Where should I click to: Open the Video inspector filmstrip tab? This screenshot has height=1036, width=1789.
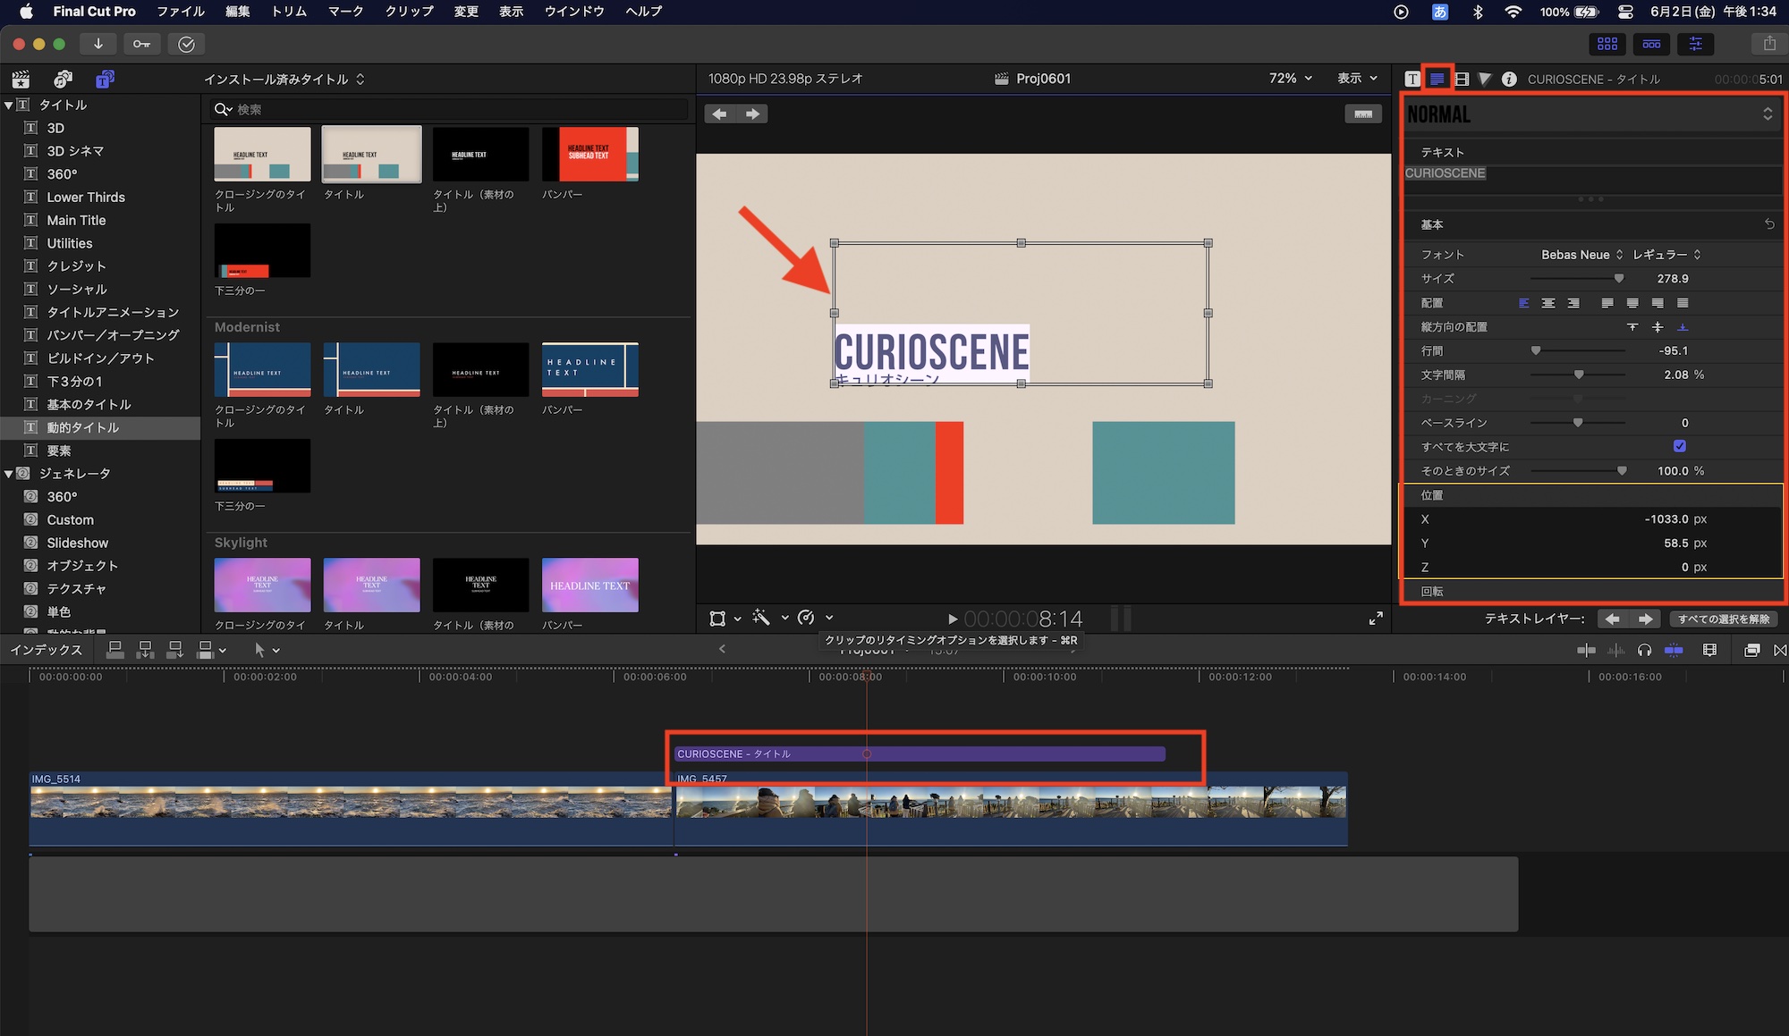[1462, 80]
